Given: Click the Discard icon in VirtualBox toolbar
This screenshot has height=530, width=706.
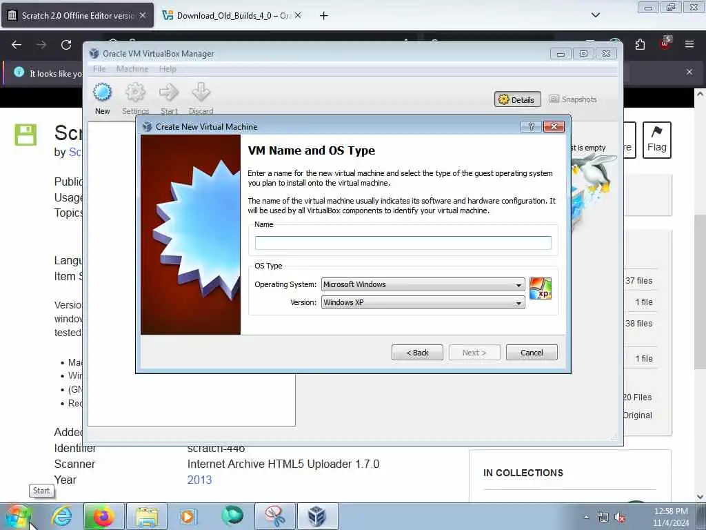Looking at the screenshot, I should point(201,92).
